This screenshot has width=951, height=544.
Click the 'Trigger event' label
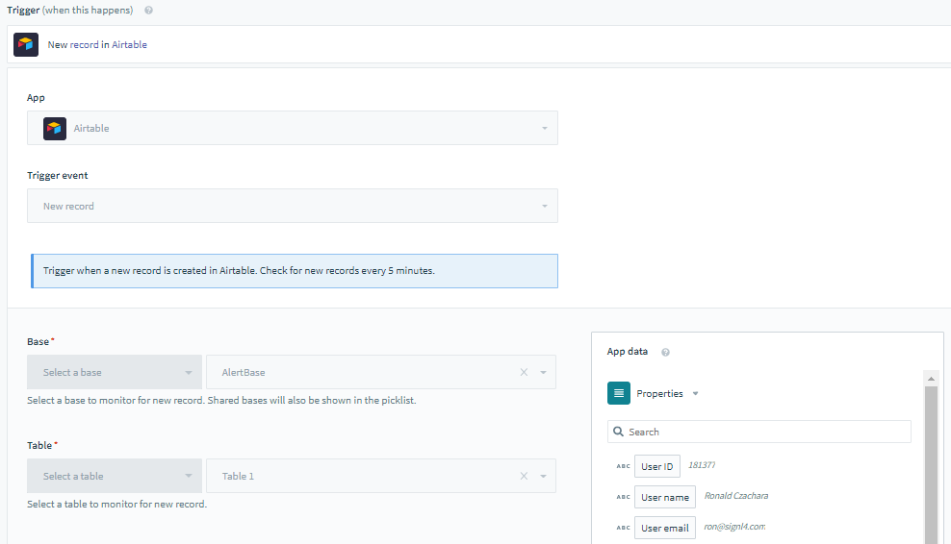pyautogui.click(x=58, y=175)
